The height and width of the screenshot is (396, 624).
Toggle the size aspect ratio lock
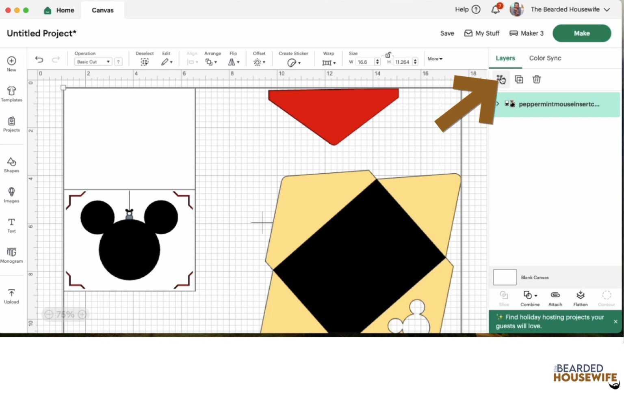tap(388, 55)
